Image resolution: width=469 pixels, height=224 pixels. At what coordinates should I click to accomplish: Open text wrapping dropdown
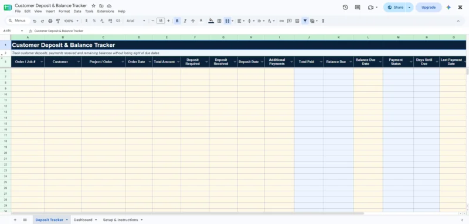(x=261, y=21)
